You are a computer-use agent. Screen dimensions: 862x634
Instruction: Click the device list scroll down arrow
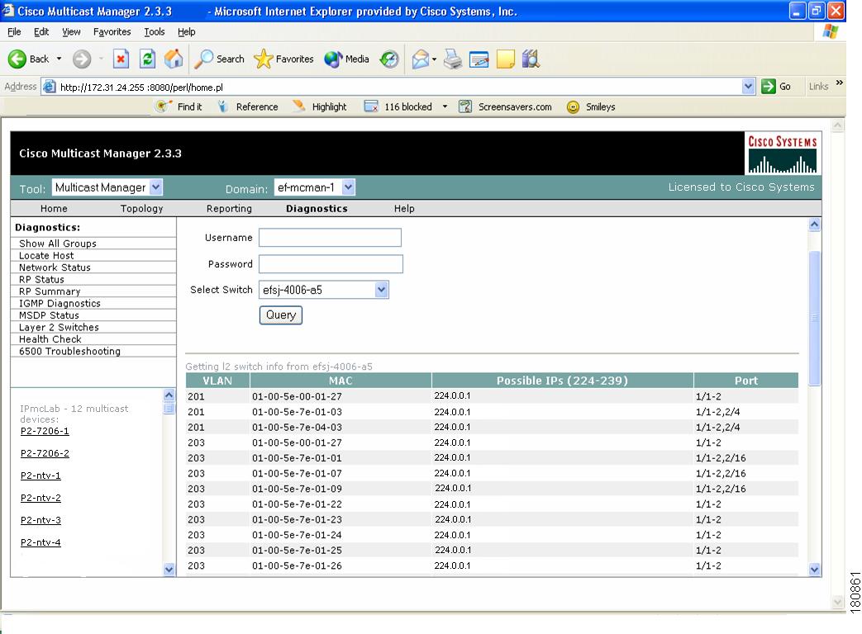click(169, 570)
